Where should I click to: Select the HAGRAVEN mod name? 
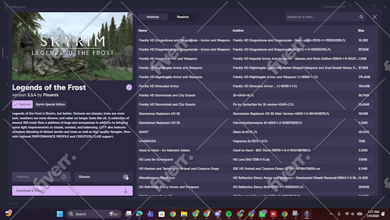point(147,141)
